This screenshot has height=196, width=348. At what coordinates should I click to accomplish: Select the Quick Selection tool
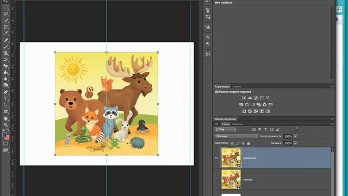[5, 21]
